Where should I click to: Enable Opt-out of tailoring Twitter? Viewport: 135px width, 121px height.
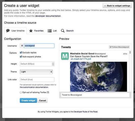(x=21, y=93)
